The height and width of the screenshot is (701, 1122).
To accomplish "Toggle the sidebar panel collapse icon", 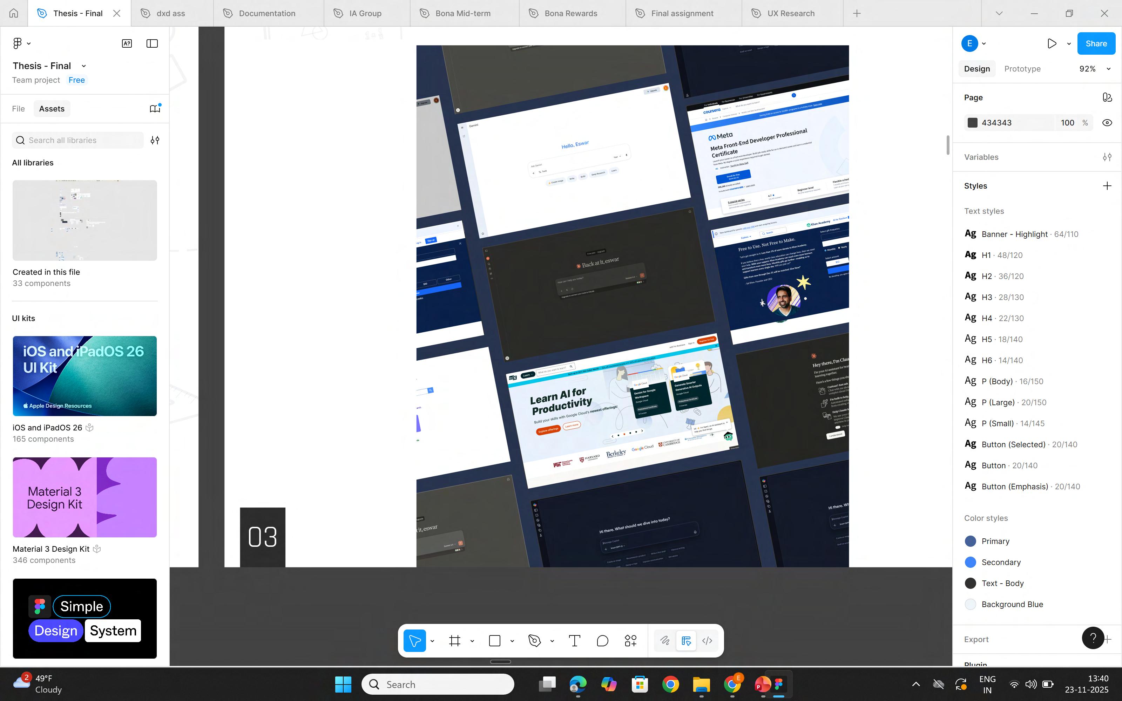I will (152, 43).
